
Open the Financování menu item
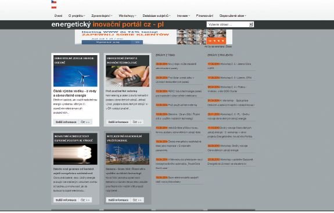tap(204, 16)
